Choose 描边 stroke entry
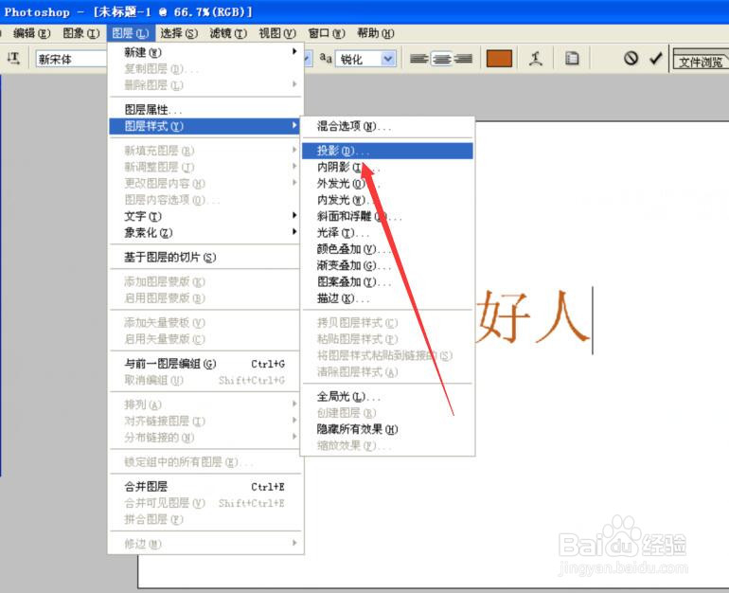729x593 pixels. tap(388, 298)
